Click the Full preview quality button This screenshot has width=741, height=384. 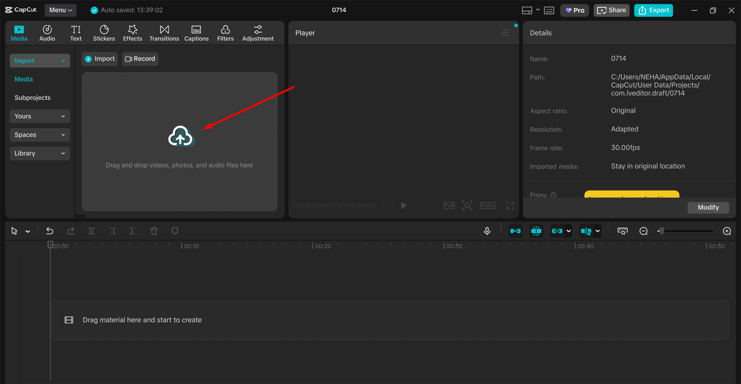(449, 206)
